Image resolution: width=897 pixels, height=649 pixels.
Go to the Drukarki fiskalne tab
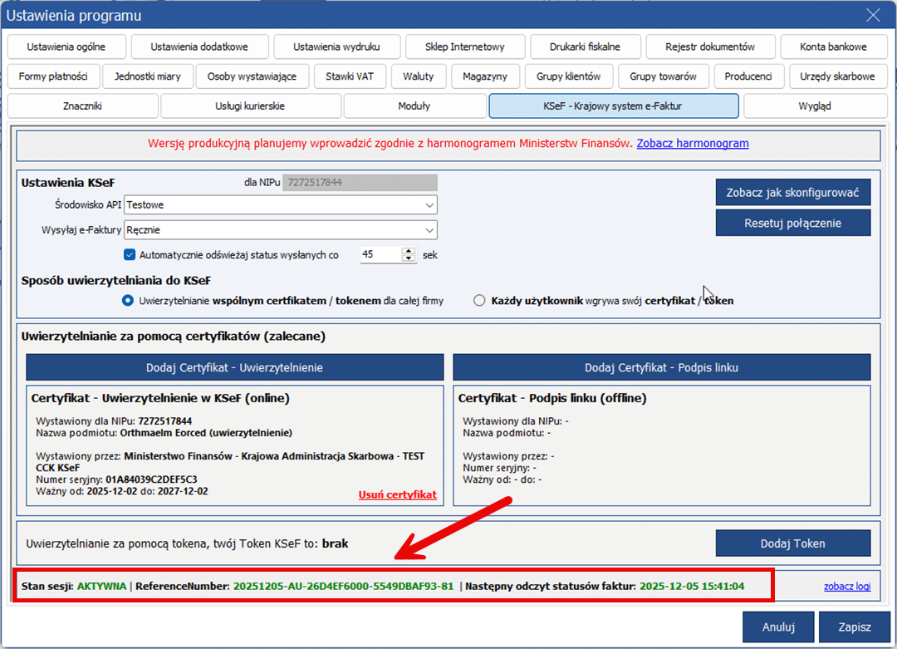click(585, 47)
